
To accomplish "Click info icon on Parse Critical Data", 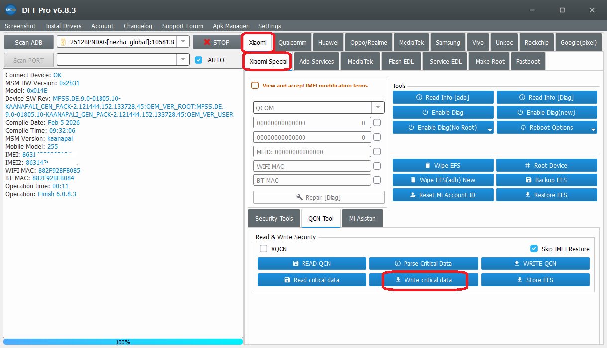I will (397, 263).
